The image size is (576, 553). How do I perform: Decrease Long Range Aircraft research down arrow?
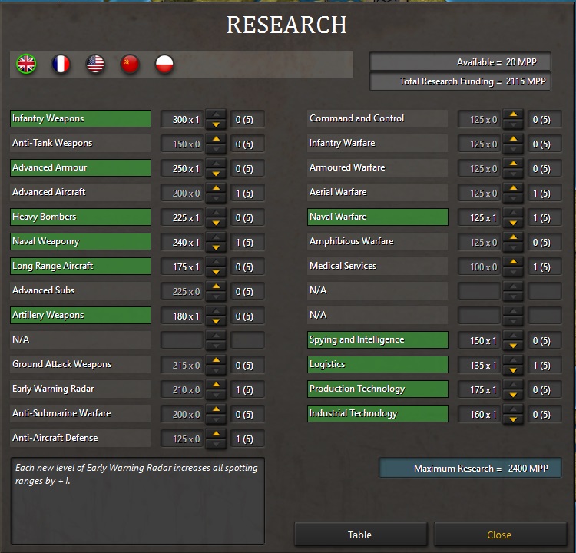click(x=216, y=272)
